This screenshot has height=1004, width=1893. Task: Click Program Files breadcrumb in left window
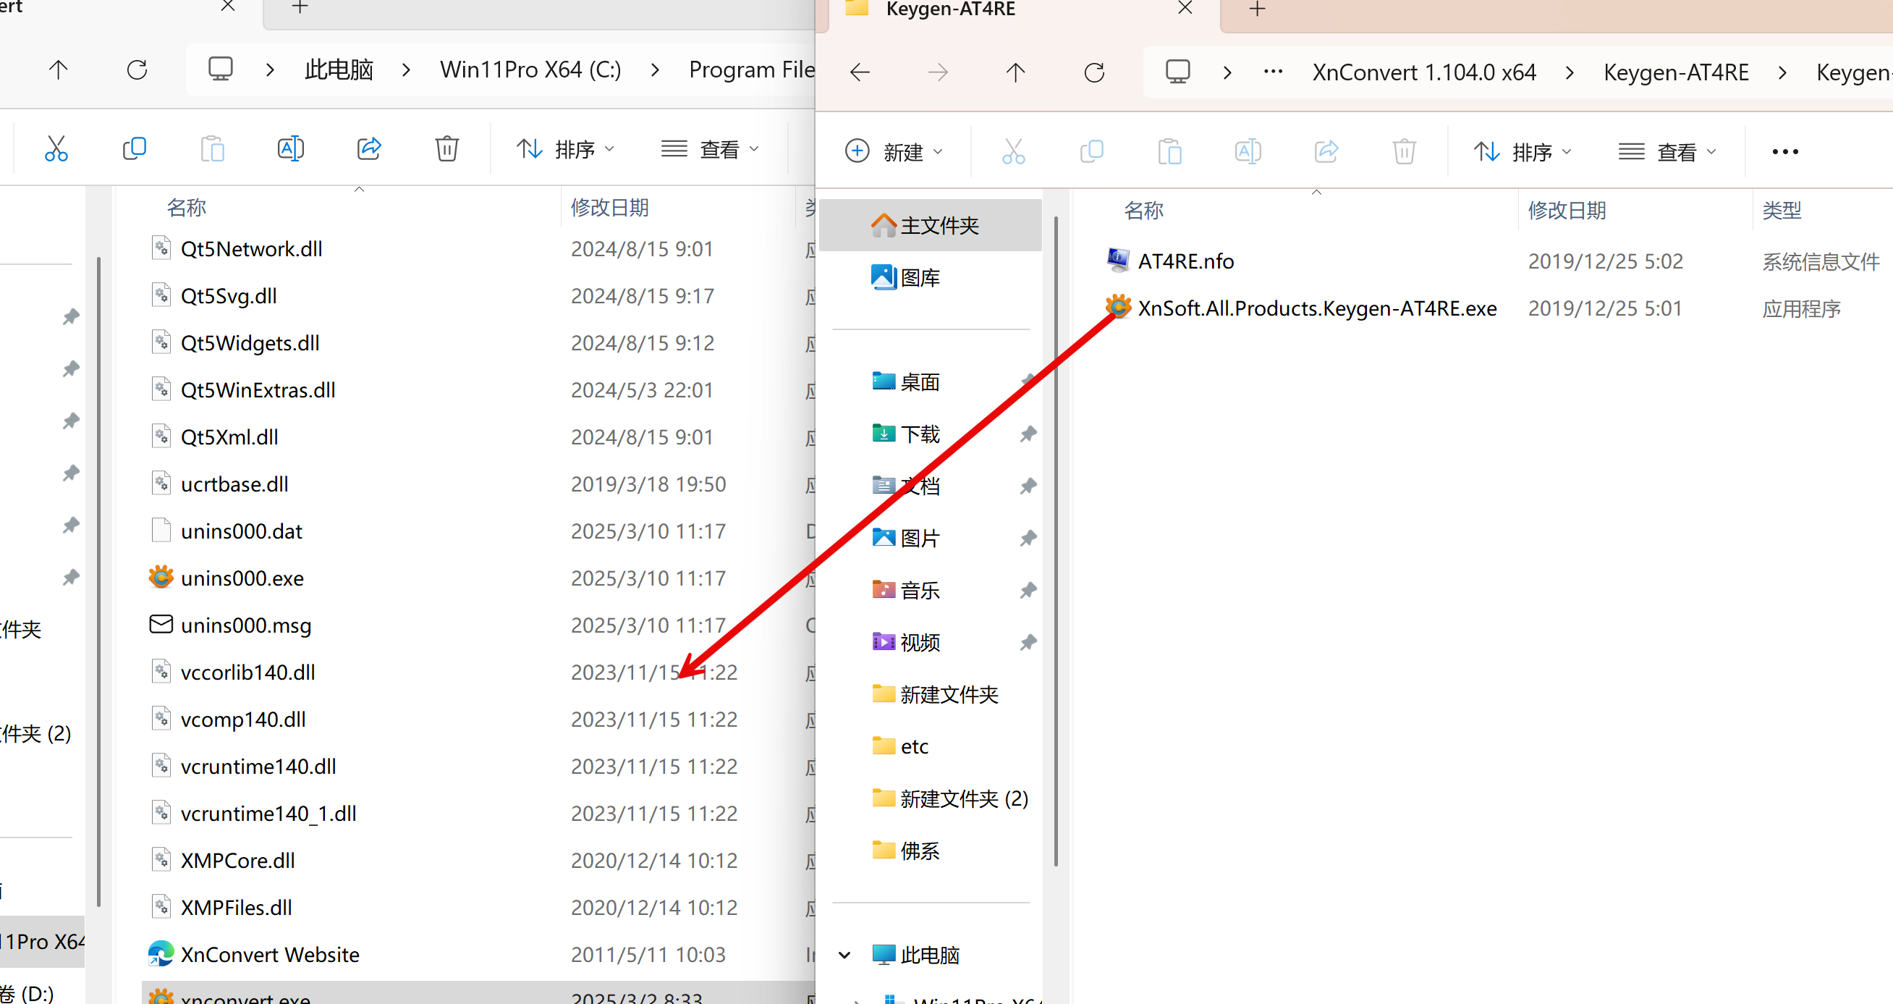pos(751,69)
